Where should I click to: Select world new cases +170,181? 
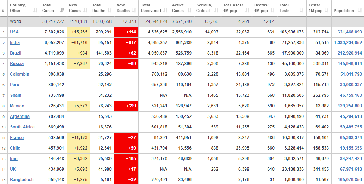(x=78, y=21)
